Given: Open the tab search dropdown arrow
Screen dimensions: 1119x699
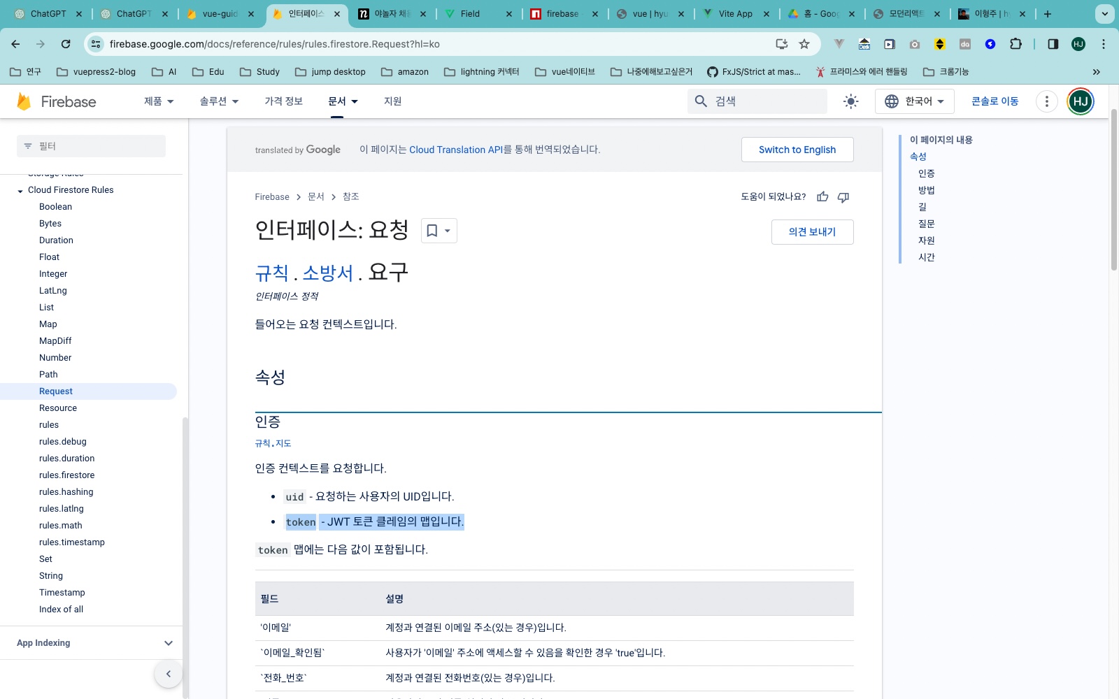Looking at the screenshot, I should pos(1104,14).
